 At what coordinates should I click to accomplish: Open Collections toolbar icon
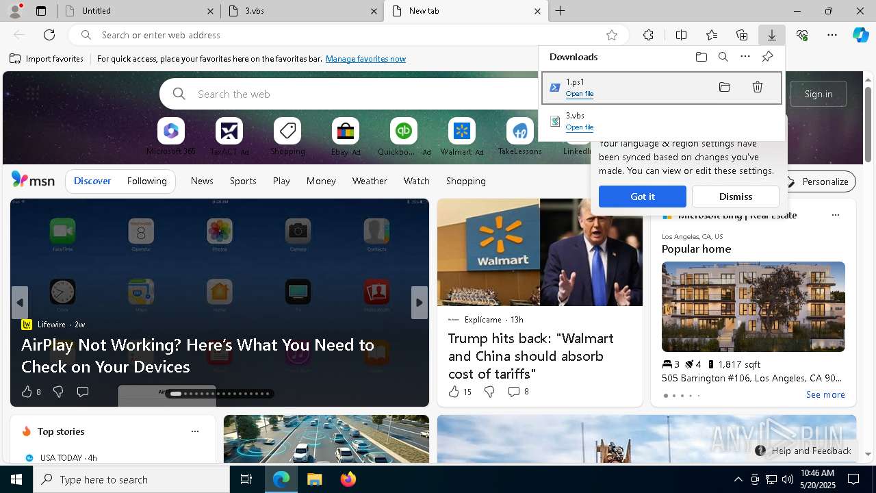[x=742, y=35]
